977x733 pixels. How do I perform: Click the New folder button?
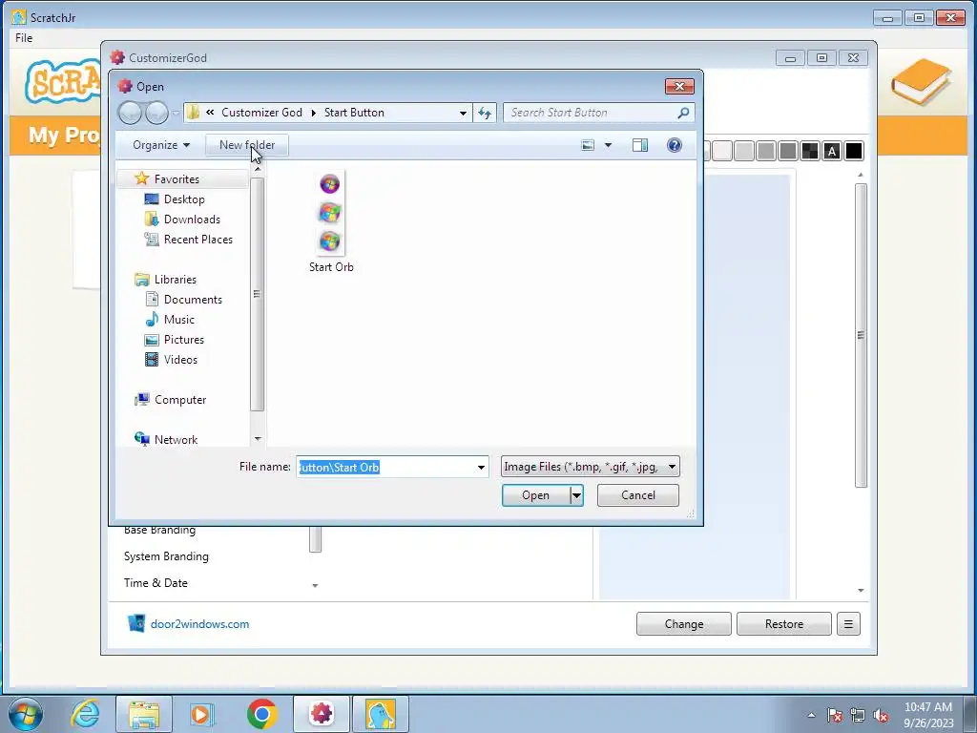click(247, 145)
